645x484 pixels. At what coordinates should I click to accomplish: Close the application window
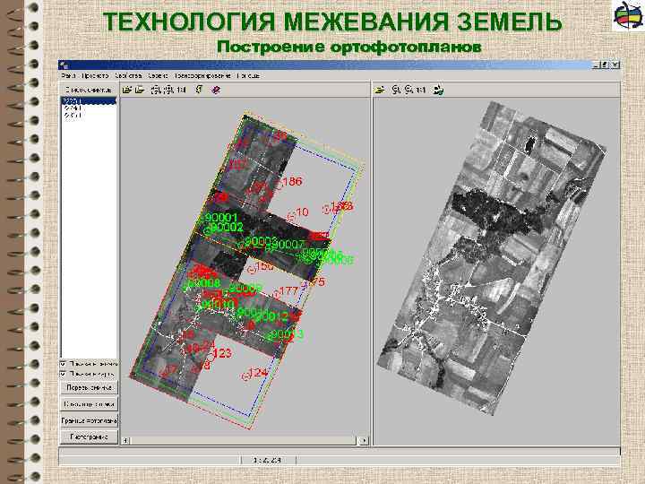click(615, 65)
